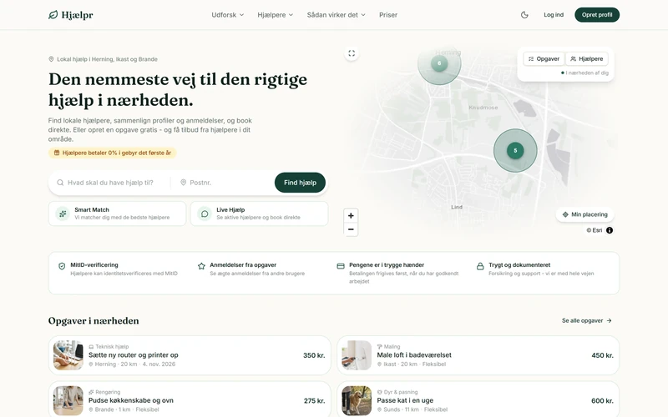Viewport: 668px width, 417px height.
Task: Switch map to Hjælpere view
Action: click(587, 58)
